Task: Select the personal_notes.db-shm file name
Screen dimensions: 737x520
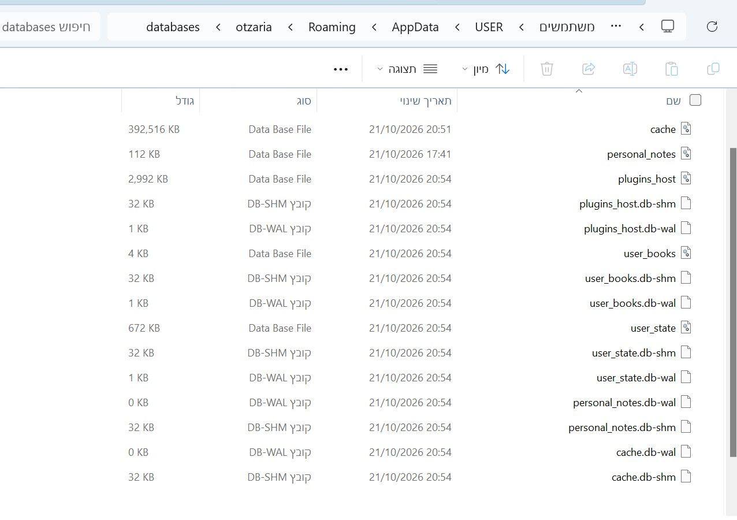Action: (x=622, y=427)
